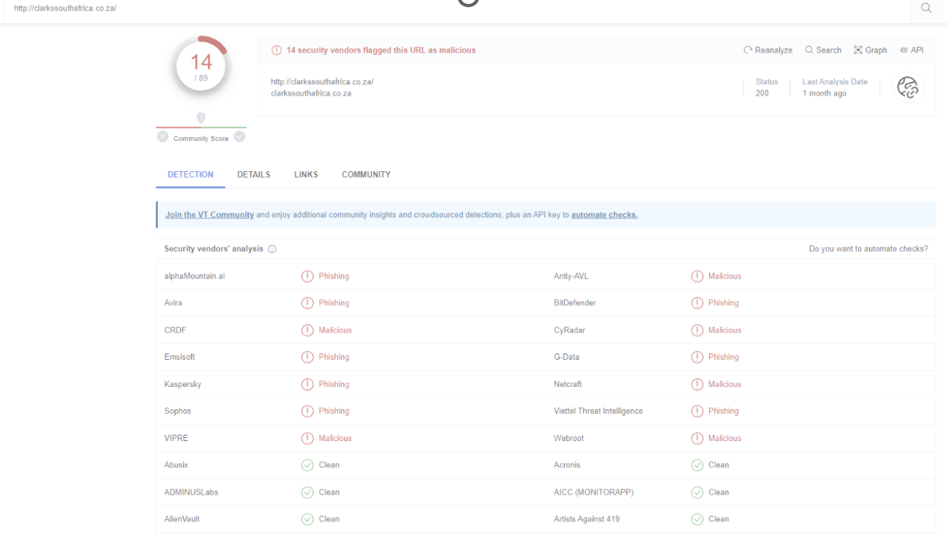Click the alphaMountain.ai Phishing alert icon
This screenshot has height=535, width=948.
[x=308, y=276]
